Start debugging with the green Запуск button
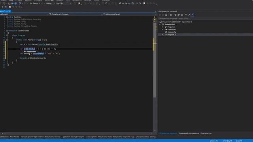This screenshot has width=253, height=142. pyautogui.click(x=34, y=4)
